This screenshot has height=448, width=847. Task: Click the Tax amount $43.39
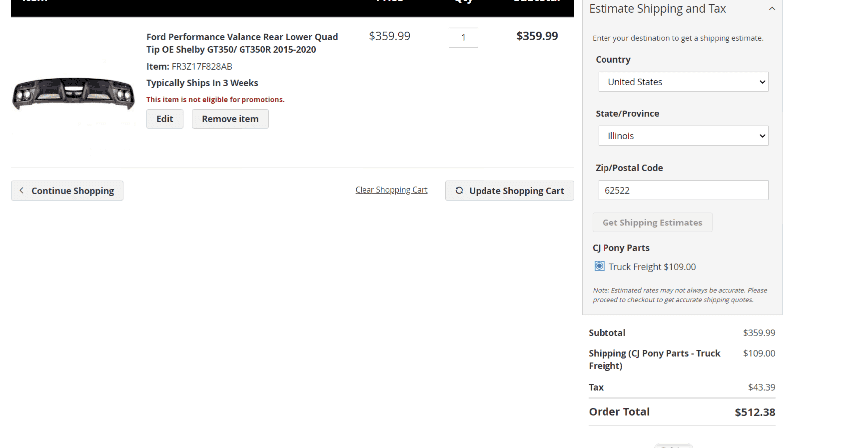click(761, 387)
